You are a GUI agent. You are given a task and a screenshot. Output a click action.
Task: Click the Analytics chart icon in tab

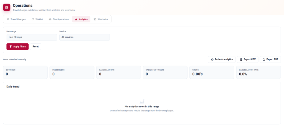76,19
